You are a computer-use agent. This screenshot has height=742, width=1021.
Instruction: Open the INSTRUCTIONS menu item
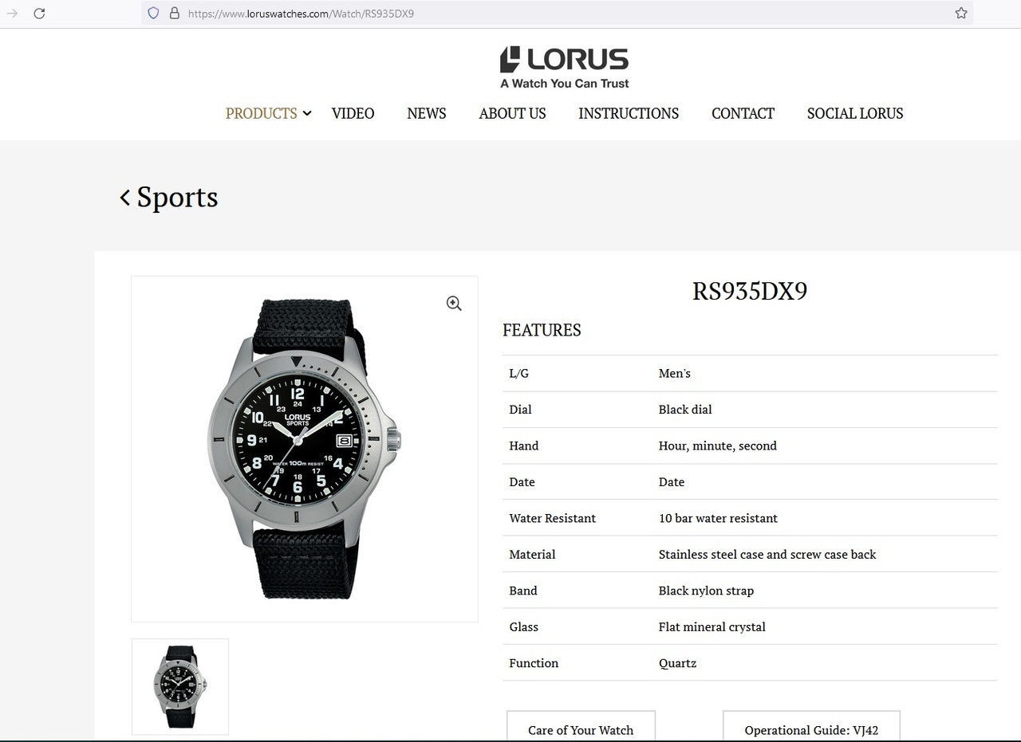[629, 113]
